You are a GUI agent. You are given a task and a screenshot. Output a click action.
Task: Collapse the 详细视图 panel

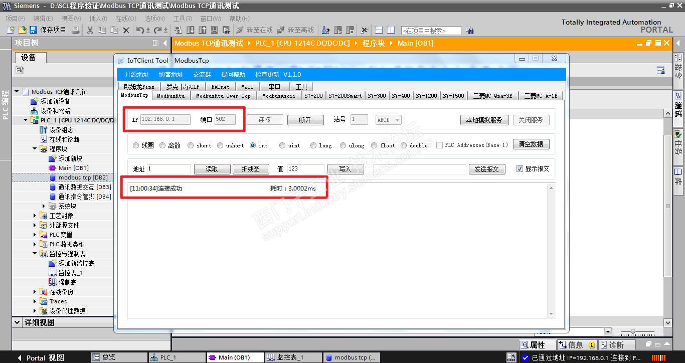[x=17, y=322]
